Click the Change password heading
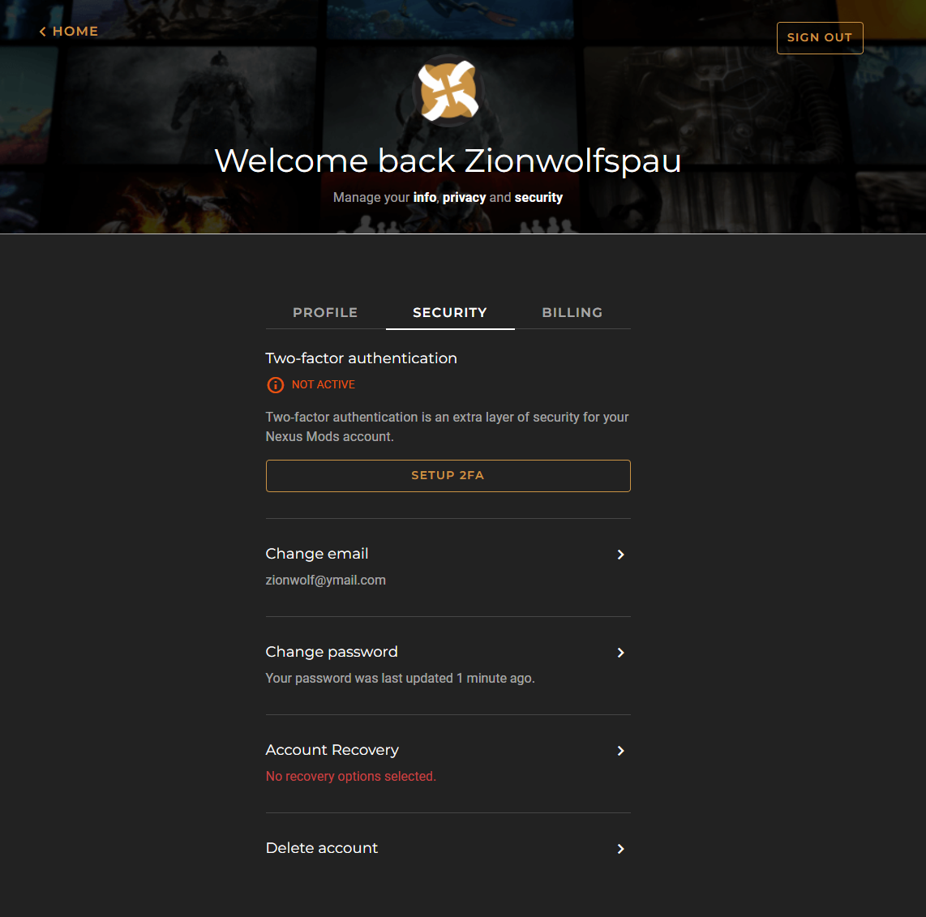Image resolution: width=926 pixels, height=917 pixels. click(x=332, y=652)
